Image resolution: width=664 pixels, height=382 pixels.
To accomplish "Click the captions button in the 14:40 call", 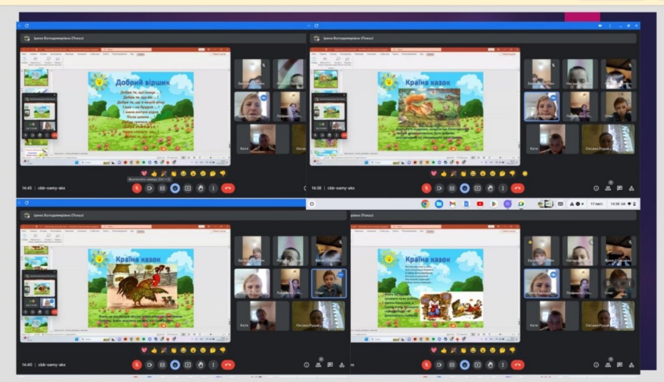I will click(162, 365).
